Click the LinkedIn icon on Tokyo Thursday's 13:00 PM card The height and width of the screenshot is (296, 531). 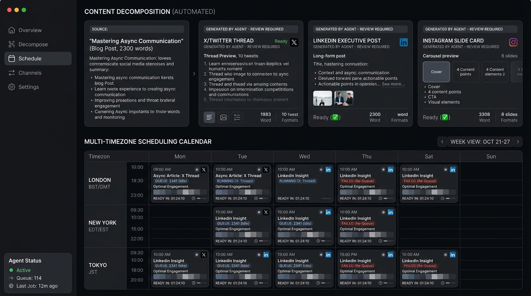391,254
